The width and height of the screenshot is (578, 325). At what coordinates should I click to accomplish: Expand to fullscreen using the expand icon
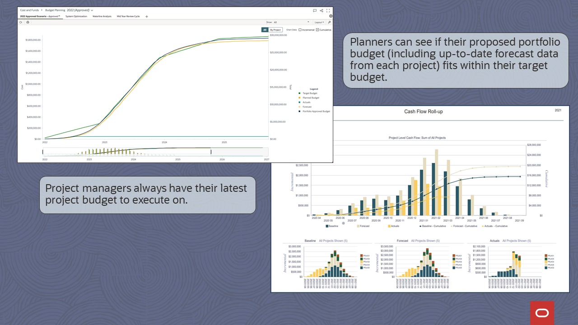328,11
